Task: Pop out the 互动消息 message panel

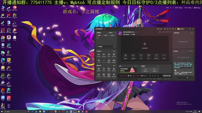Action: tap(192, 51)
